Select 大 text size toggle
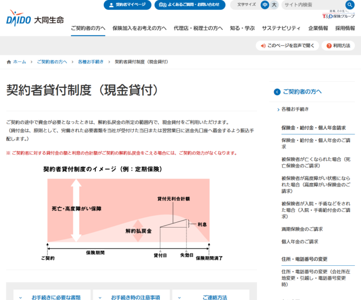Screen dimensions: 361x300 pos(274,5)
